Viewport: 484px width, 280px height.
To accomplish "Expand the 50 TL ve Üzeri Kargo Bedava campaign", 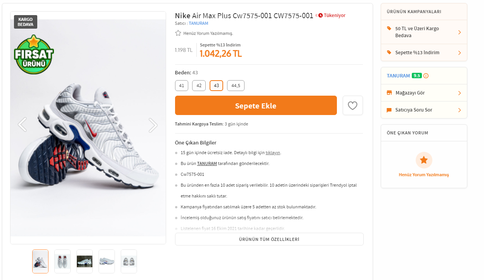I will (x=460, y=32).
